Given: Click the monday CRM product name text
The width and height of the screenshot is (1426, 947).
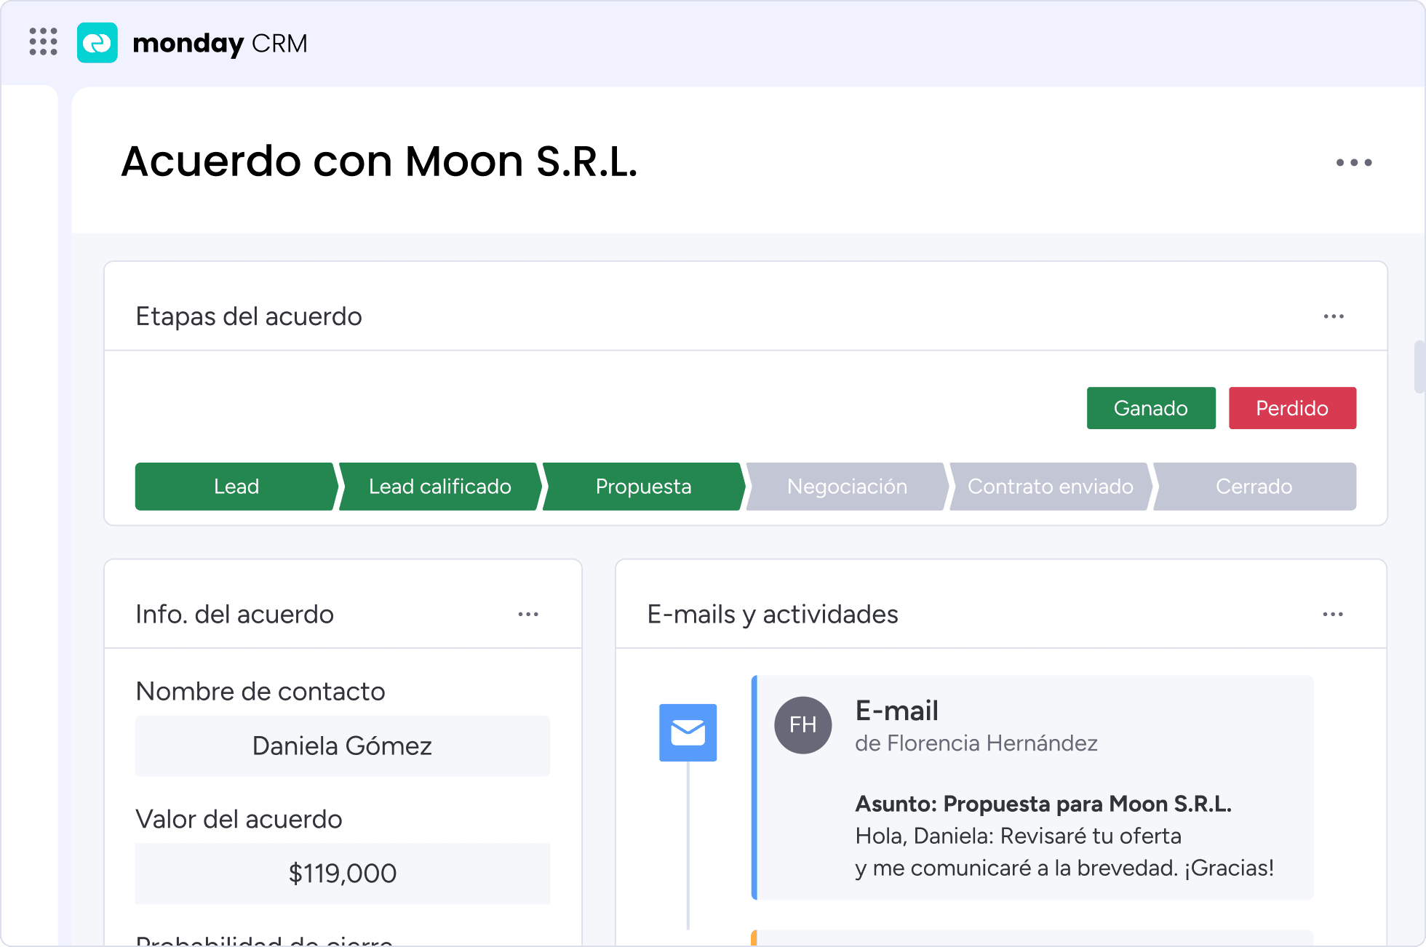Looking at the screenshot, I should tap(220, 44).
